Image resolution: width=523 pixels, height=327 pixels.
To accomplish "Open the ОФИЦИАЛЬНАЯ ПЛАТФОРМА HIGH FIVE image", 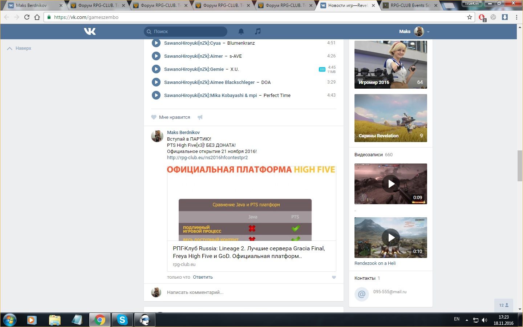I will click(x=251, y=203).
